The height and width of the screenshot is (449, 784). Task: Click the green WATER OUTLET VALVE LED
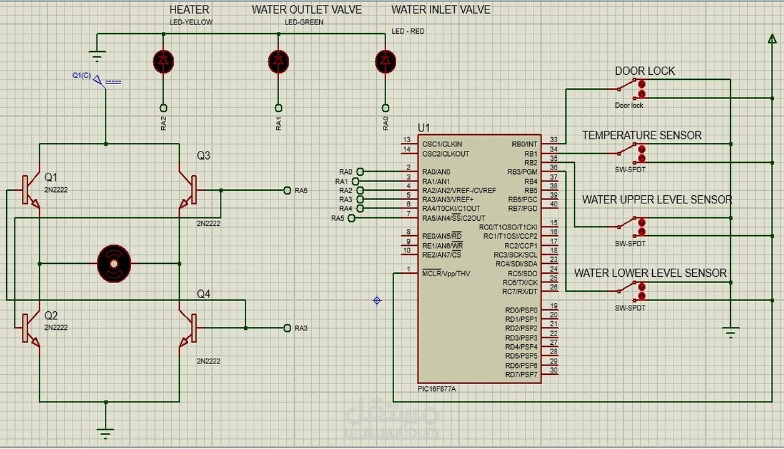click(278, 61)
